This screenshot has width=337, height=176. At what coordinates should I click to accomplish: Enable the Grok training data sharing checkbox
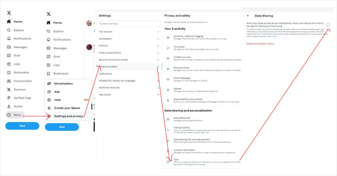tap(328, 25)
